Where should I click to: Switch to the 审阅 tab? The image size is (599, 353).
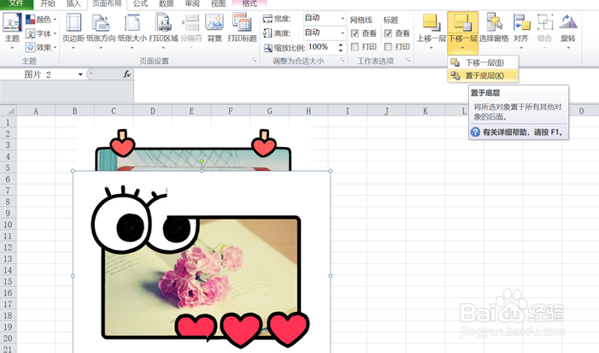[x=192, y=3]
